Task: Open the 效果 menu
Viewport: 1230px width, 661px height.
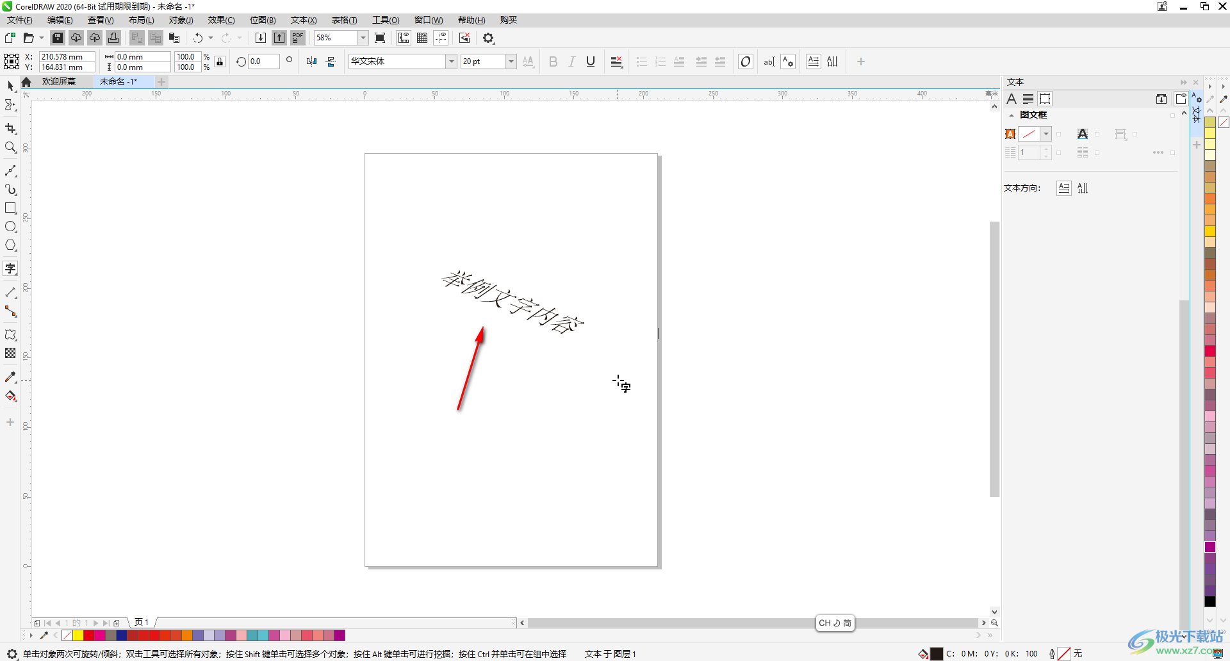Action: [222, 20]
